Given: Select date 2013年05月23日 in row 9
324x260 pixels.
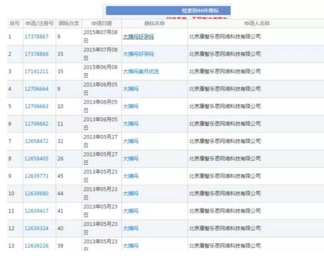Looking at the screenshot, I should coord(101,176).
